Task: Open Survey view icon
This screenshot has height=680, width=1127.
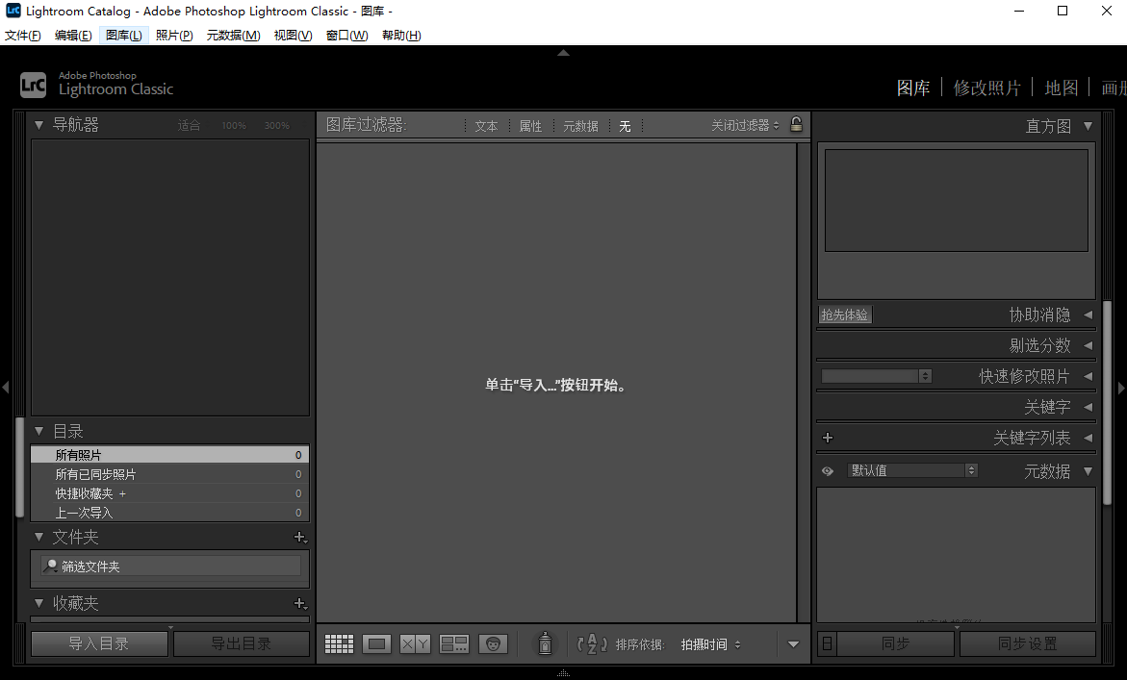Action: tap(454, 644)
